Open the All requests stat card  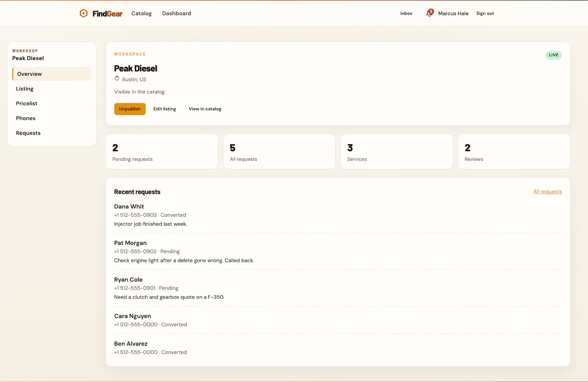[279, 151]
